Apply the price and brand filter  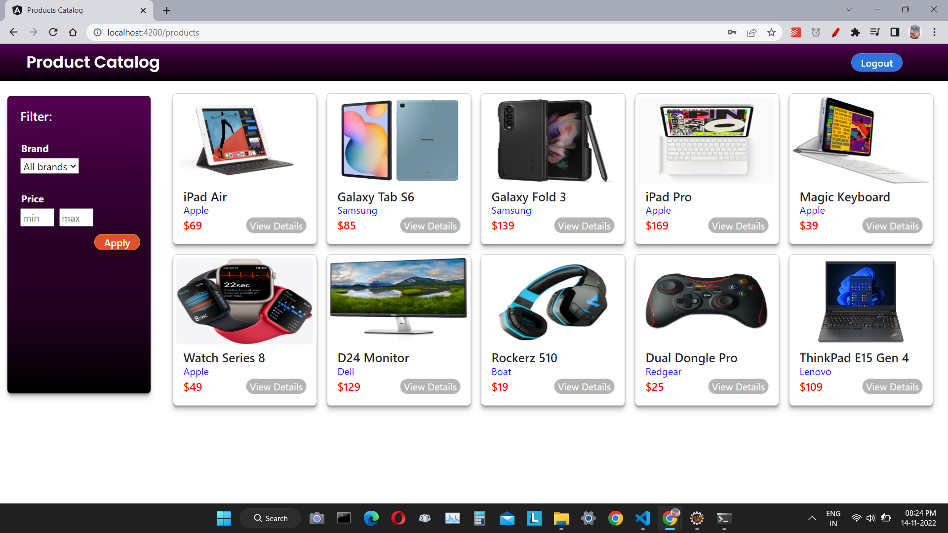[x=117, y=243]
